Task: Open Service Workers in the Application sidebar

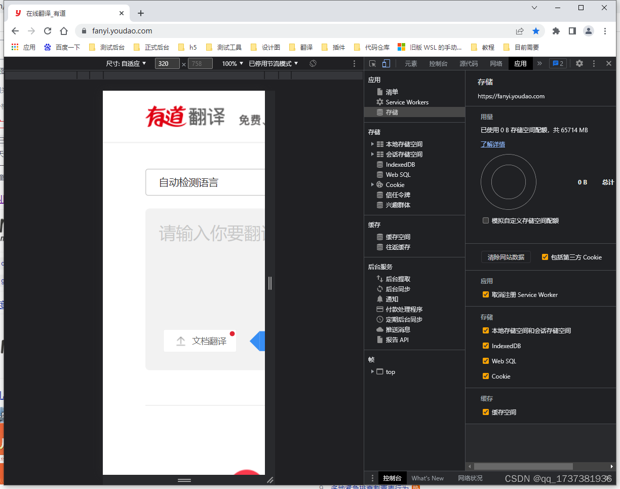Action: point(406,102)
